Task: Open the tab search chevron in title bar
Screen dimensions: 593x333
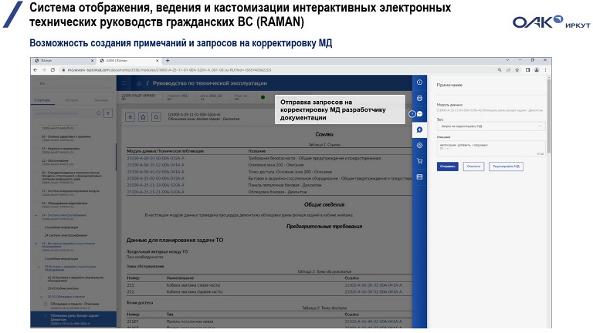Action: pos(507,60)
